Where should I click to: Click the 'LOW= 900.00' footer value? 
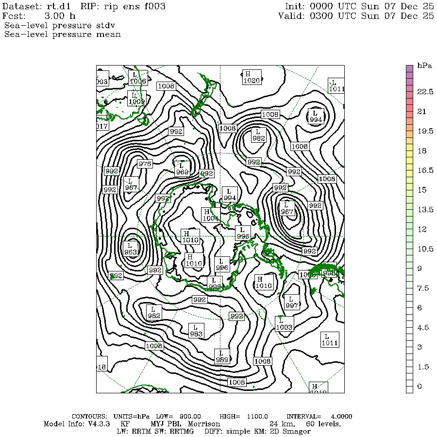[x=178, y=417]
